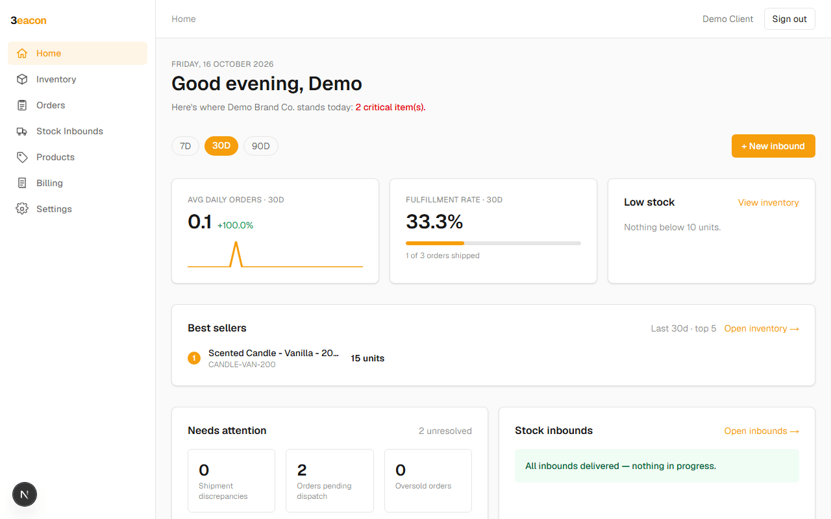
Task: Click 'All inbounds delivered' status banner
Action: [657, 466]
